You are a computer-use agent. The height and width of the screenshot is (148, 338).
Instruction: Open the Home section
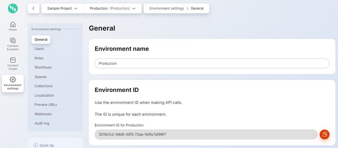tap(13, 26)
